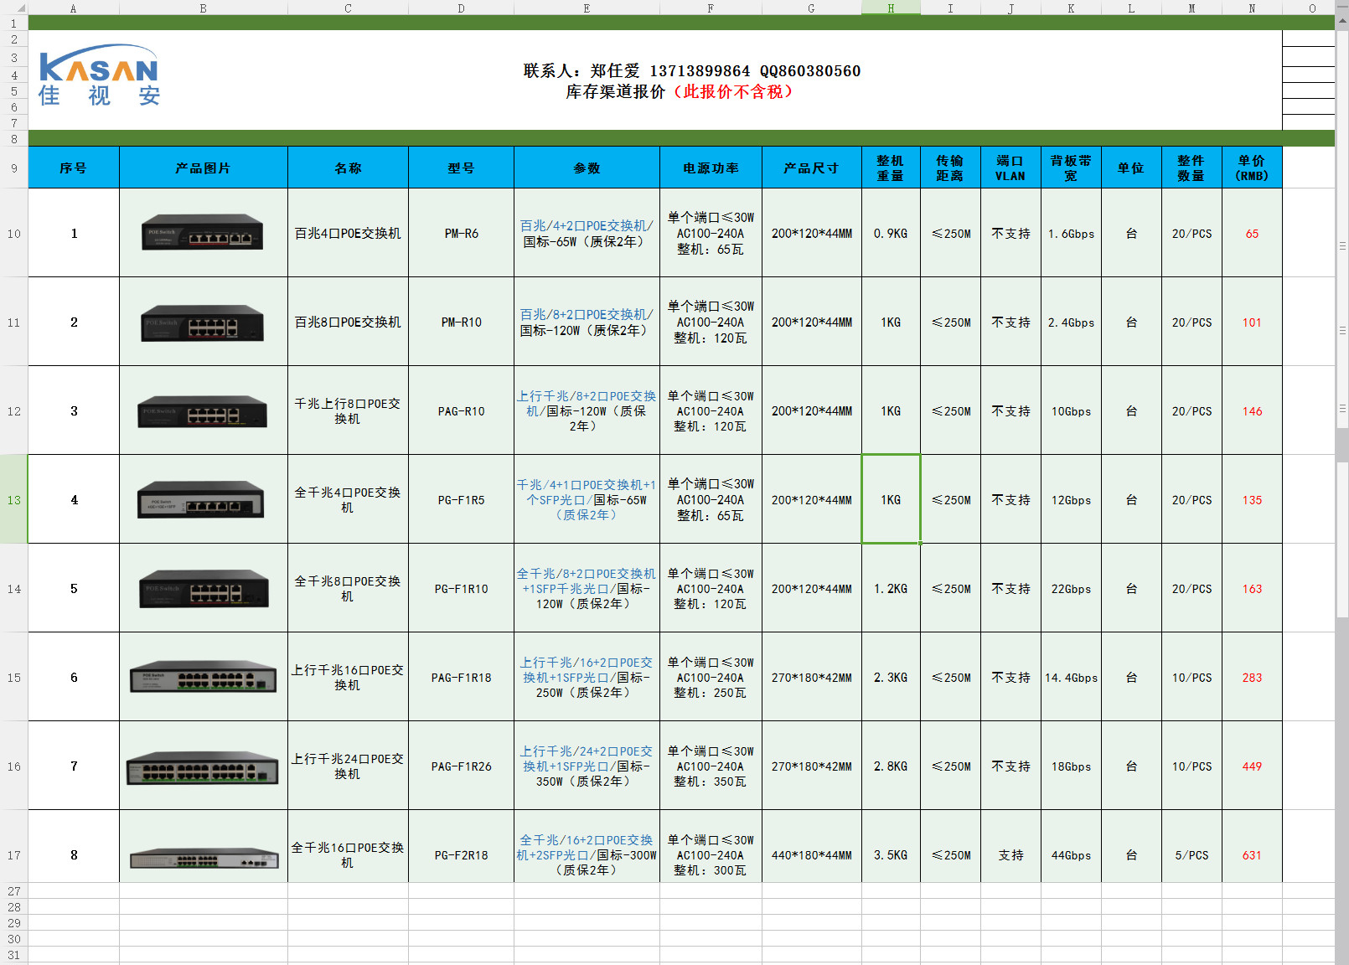Screen dimensions: 1349x965
Task: Click the 支持 VLAN cell in row 17
Action: pos(1010,855)
